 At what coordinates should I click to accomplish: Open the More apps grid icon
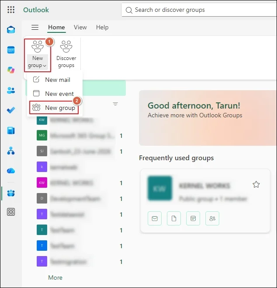pos(11,212)
